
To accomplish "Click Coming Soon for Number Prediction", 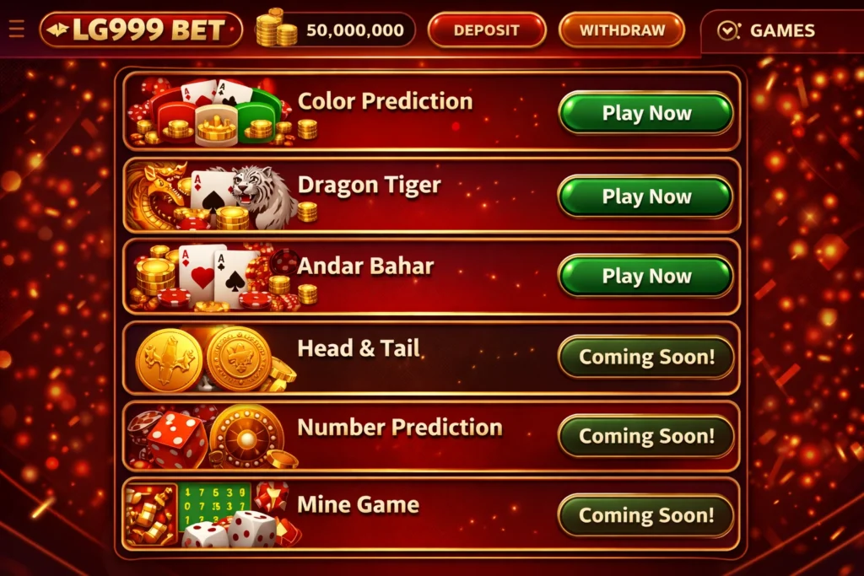I will tap(645, 436).
